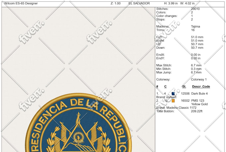Click stitch count '12506' for color 1

tap(185, 94)
